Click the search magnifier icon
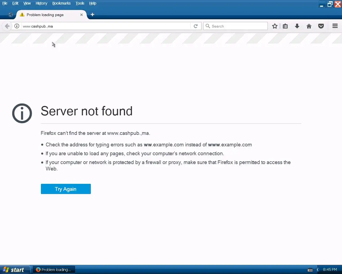 (x=208, y=26)
